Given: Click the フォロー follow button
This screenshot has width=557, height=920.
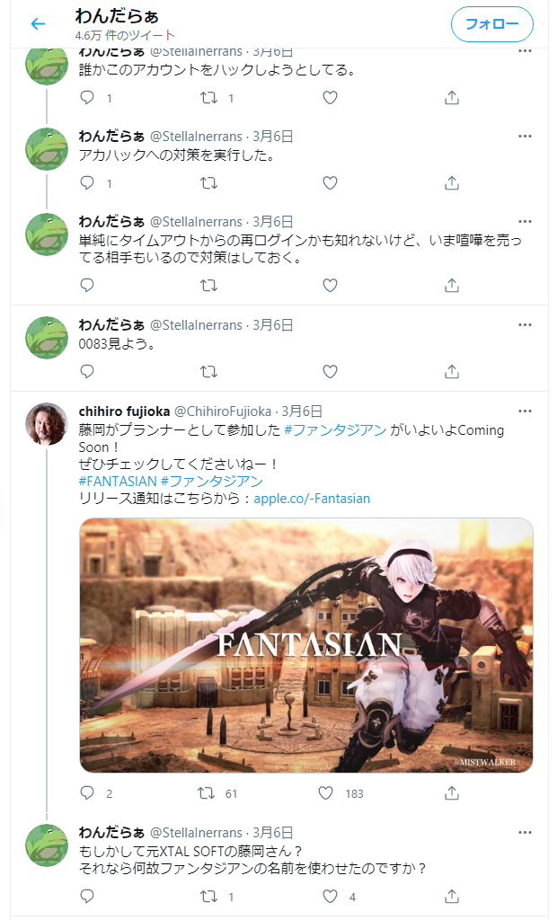Looking at the screenshot, I should tap(491, 24).
